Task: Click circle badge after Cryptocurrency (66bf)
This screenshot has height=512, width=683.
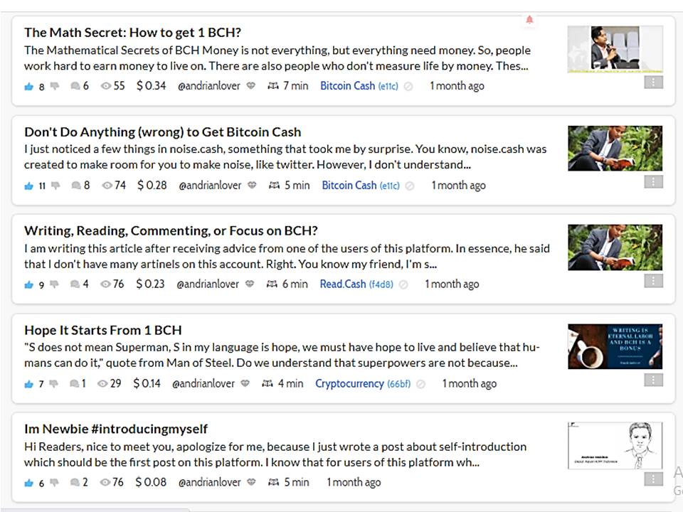Action: point(420,384)
